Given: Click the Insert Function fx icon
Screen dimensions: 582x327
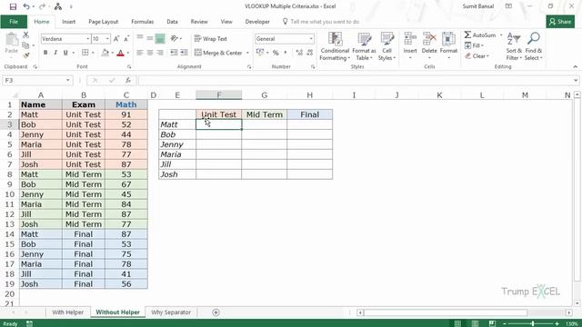Looking at the screenshot, I should pyautogui.click(x=128, y=80).
